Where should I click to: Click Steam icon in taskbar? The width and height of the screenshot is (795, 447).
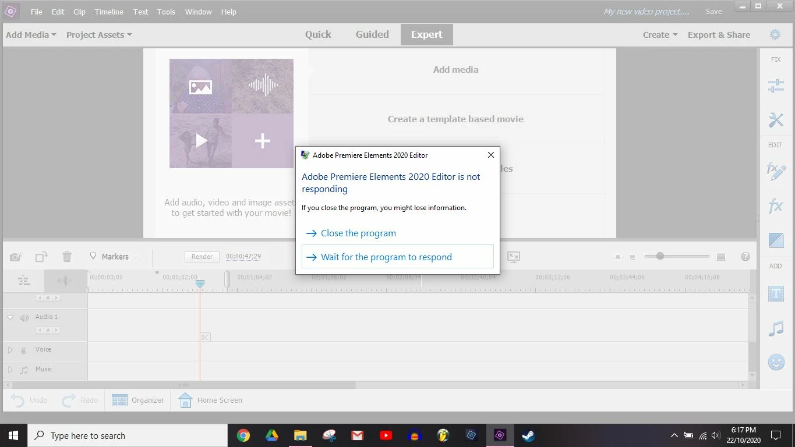528,435
